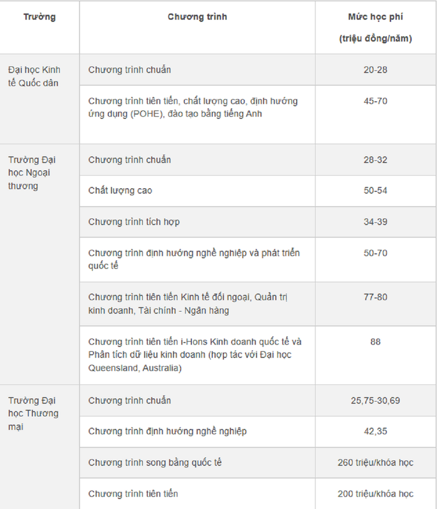The width and height of the screenshot is (437, 509).
Task: Select Chương trình song bằng quốc tế cell
Action: 197,463
